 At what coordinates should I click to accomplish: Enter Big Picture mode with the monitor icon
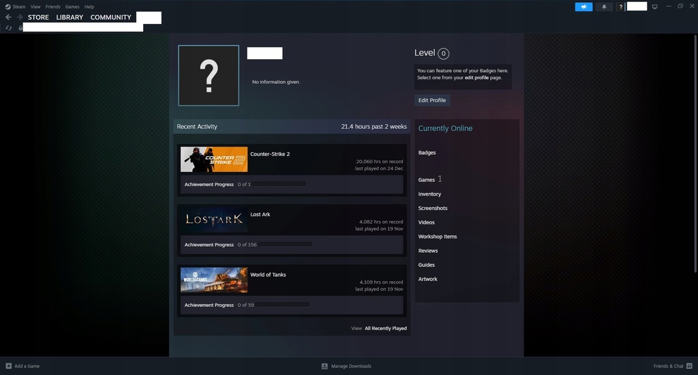(655, 7)
